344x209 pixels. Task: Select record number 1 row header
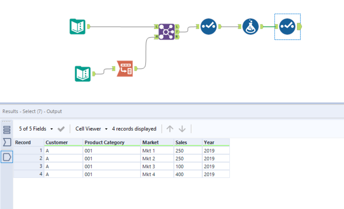tap(29, 151)
